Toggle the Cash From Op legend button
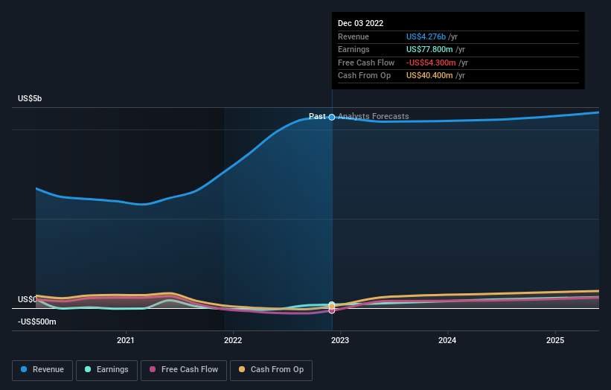611x390 pixels. pyautogui.click(x=271, y=370)
